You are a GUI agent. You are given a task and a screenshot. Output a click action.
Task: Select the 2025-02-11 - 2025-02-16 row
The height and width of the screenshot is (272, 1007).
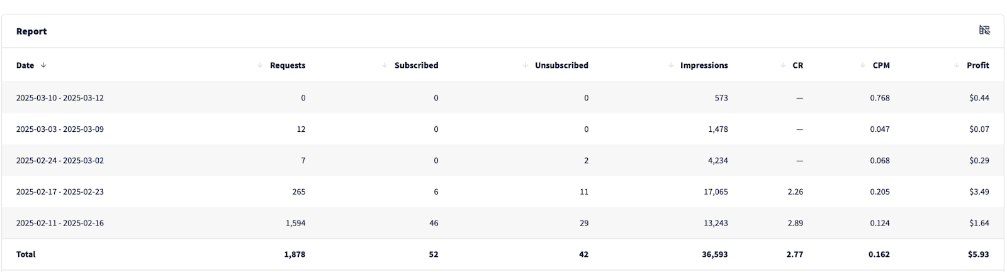point(60,223)
